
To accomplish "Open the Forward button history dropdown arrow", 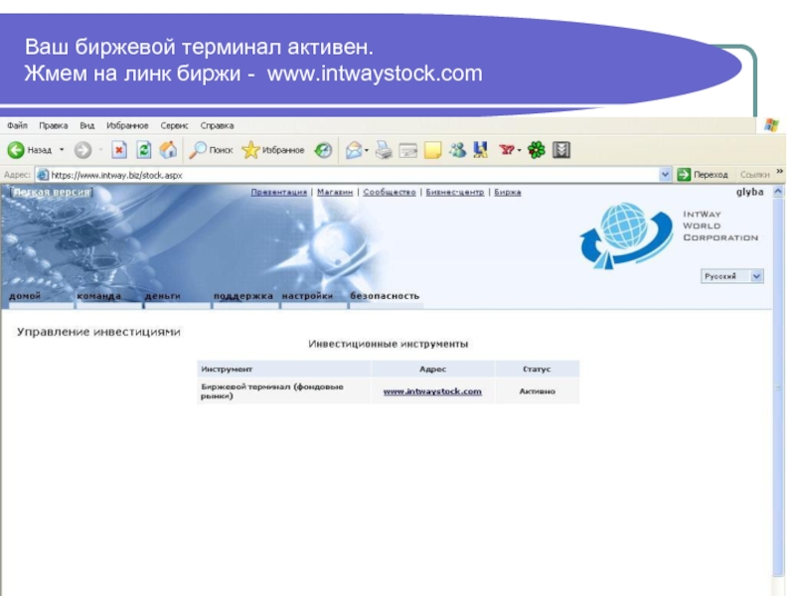I will click(x=101, y=150).
